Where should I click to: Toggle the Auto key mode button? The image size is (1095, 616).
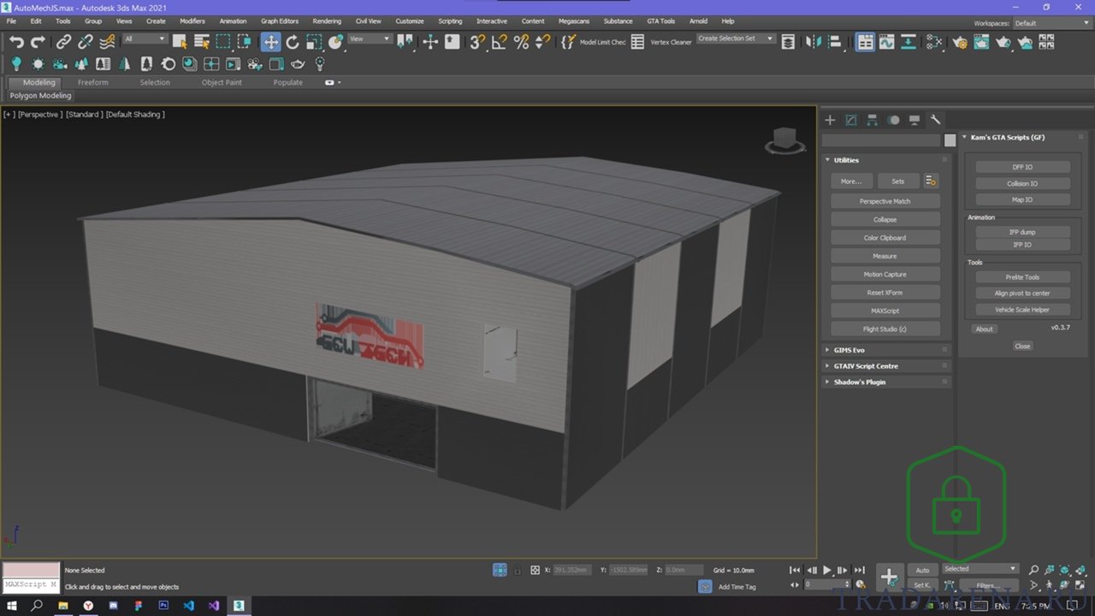pyautogui.click(x=922, y=570)
